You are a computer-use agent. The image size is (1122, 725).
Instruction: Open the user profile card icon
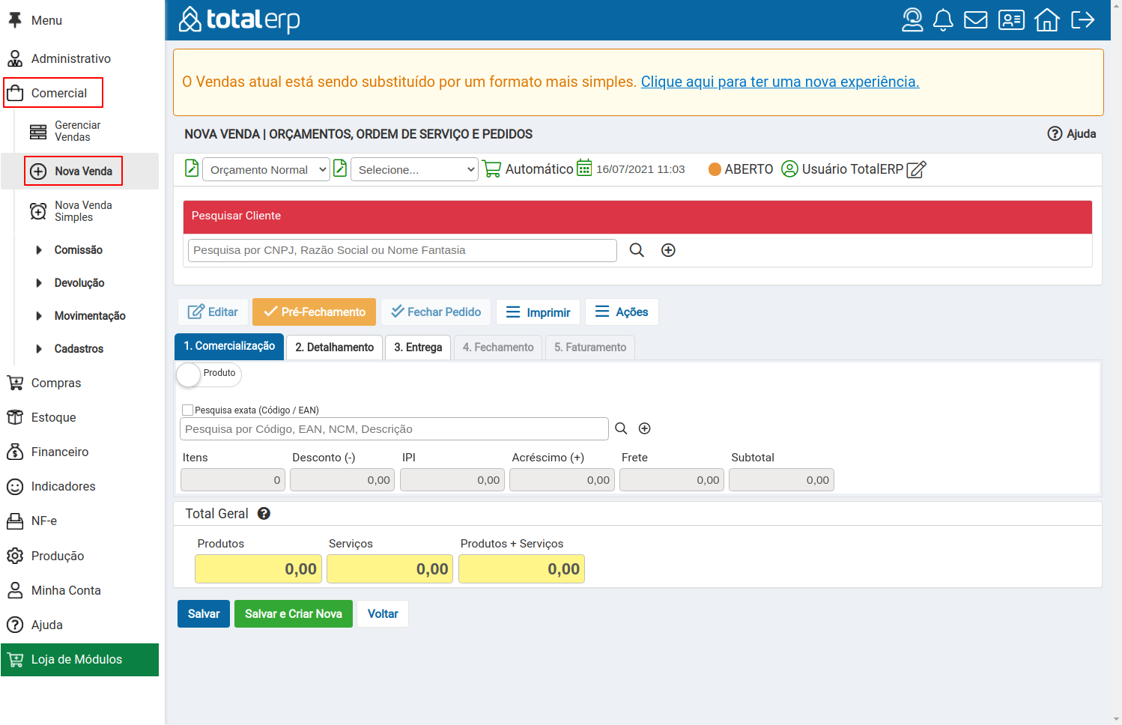1011,19
